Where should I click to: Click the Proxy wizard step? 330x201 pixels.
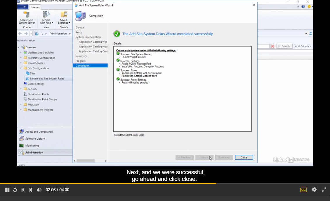pos(79,32)
